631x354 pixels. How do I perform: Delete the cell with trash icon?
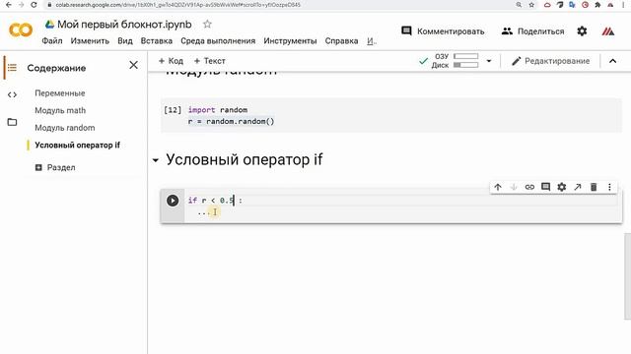point(594,187)
